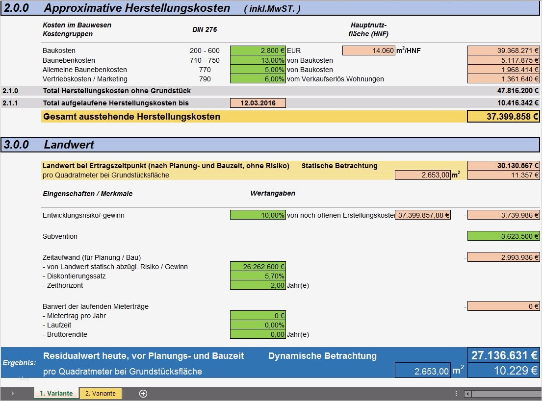
Task: Click the Subvention 3.623.500 € cell
Action: coord(503,236)
